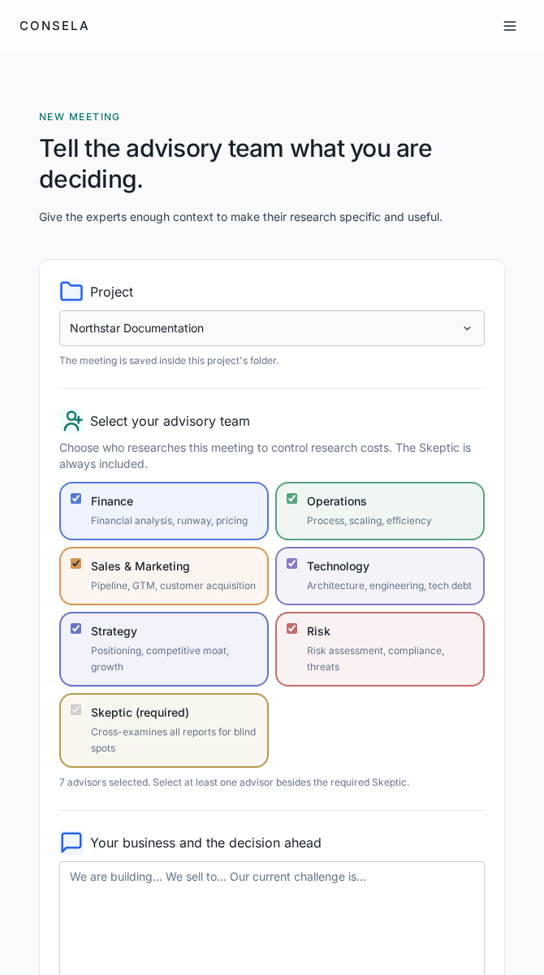Go to the CONSELA home logo
Viewport: 544px width, 975px height.
click(x=54, y=26)
